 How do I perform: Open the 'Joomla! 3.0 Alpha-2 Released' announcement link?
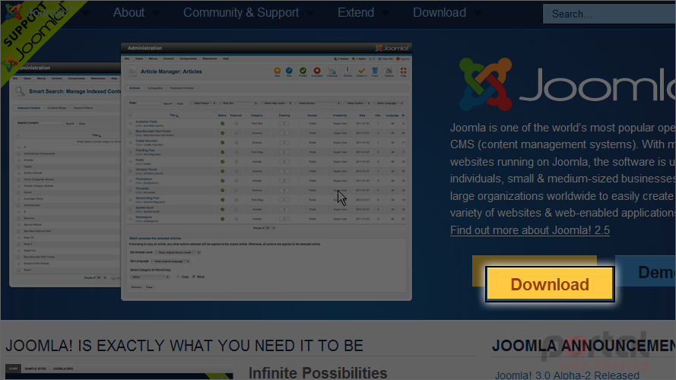pyautogui.click(x=567, y=375)
